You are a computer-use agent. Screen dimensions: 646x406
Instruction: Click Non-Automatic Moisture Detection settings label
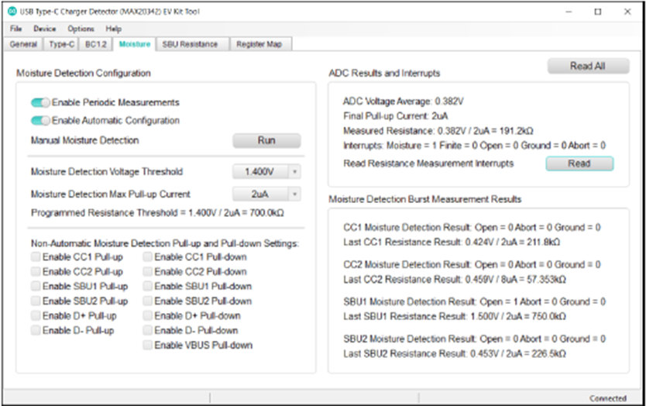click(x=165, y=243)
